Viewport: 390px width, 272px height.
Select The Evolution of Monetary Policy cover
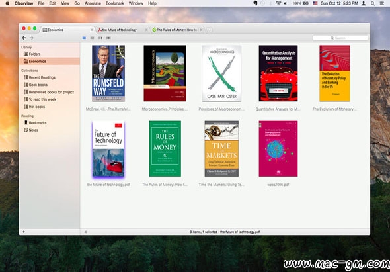(334, 73)
